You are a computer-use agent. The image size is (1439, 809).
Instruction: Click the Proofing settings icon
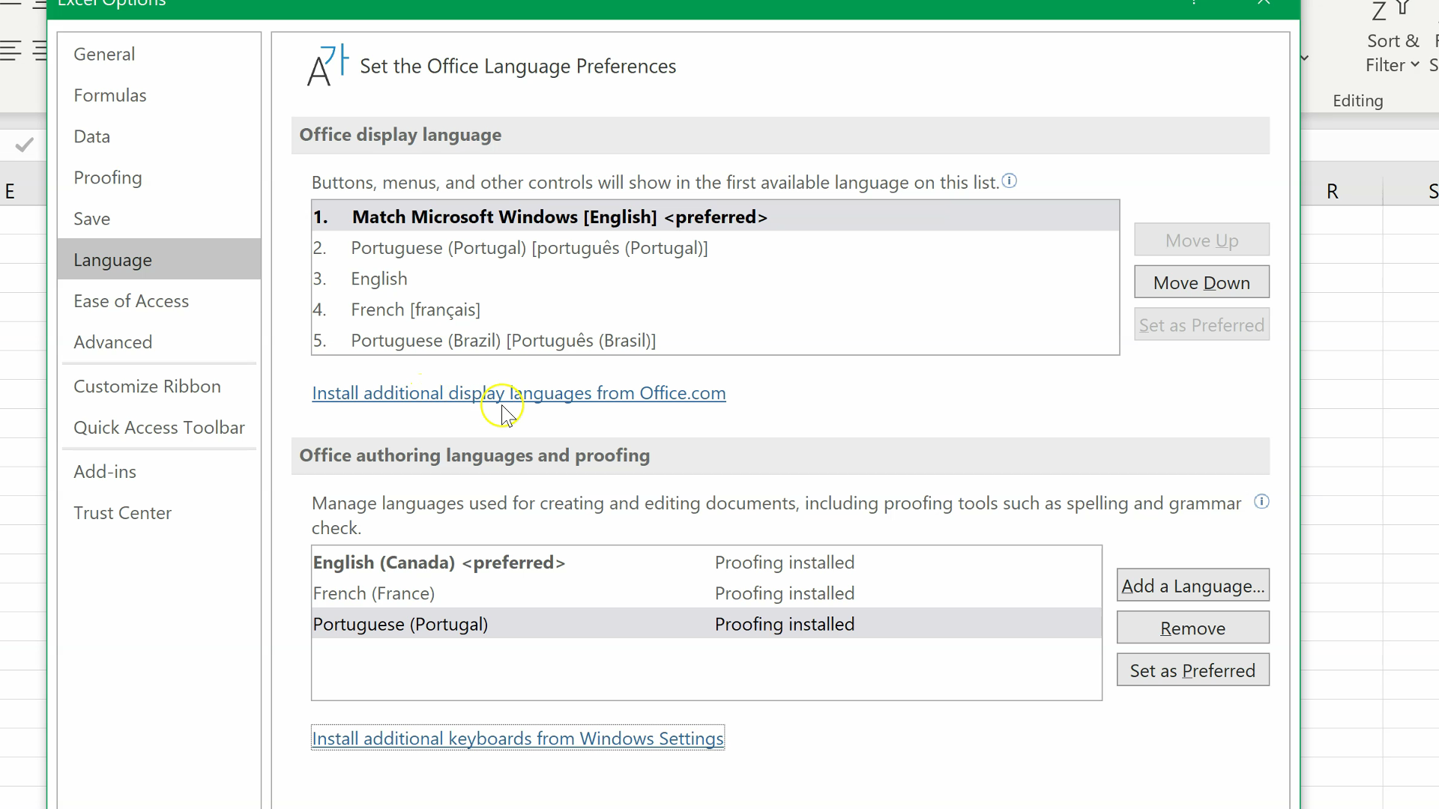click(x=108, y=177)
